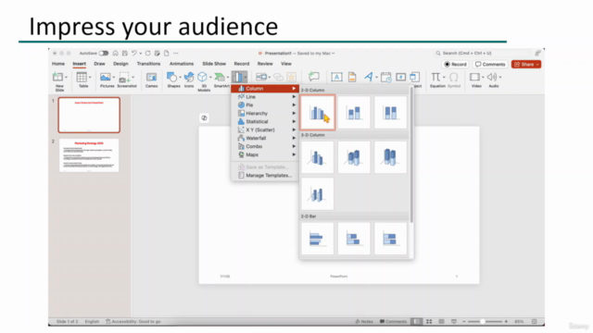Click the Table icon
Screen dimensions: 593x333
tap(82, 77)
